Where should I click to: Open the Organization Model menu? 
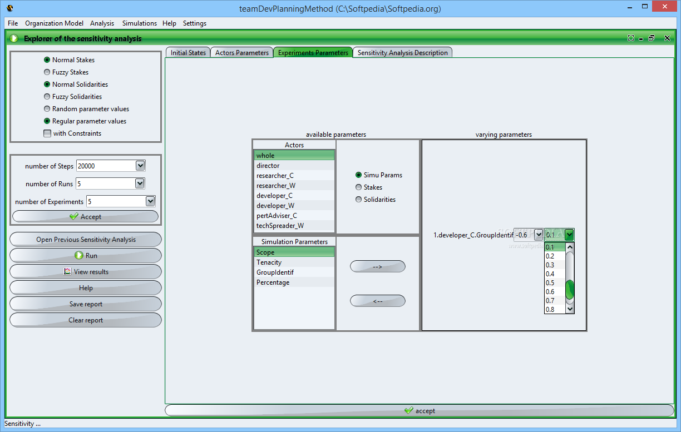pos(54,23)
